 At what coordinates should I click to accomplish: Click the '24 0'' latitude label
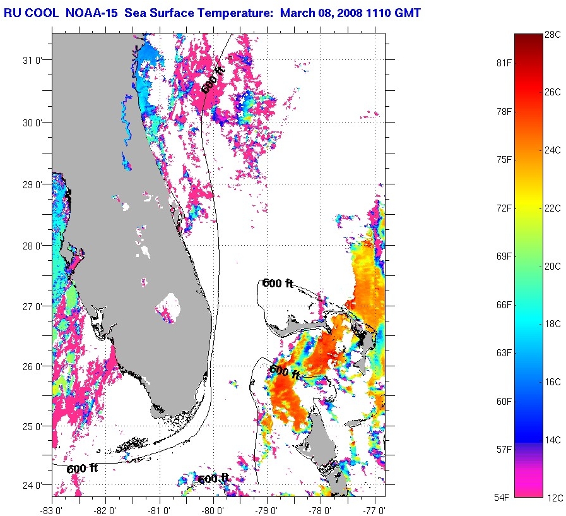32,485
